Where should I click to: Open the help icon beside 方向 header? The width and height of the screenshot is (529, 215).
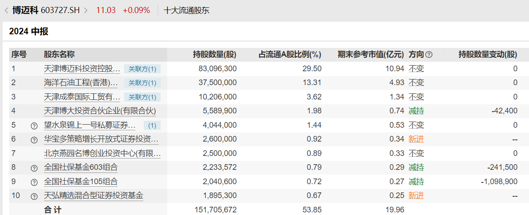[x=429, y=55]
